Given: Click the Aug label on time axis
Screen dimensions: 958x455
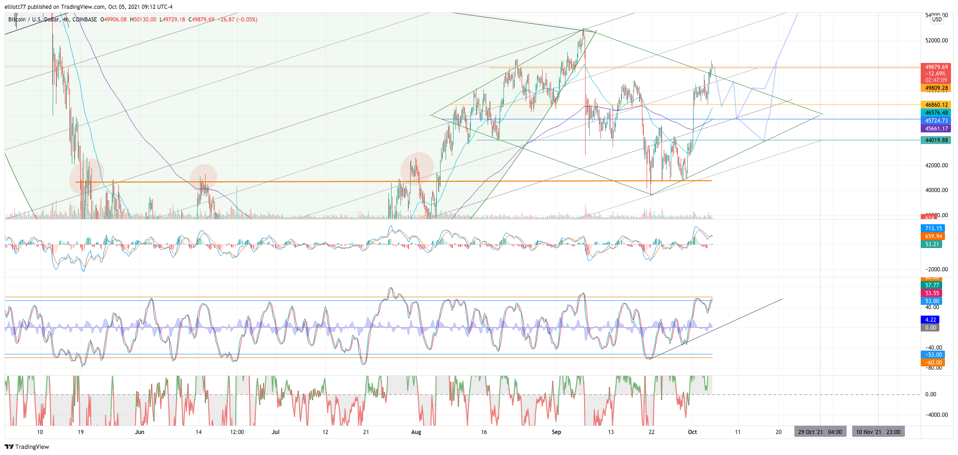Looking at the screenshot, I should pos(416,432).
